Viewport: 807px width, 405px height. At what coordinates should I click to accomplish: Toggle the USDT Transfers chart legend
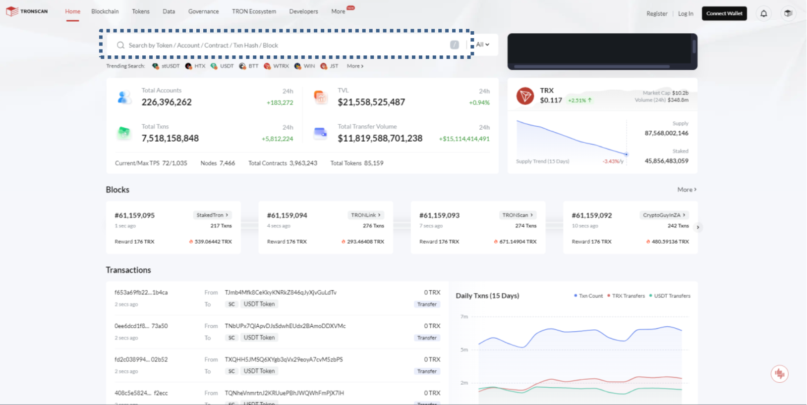pyautogui.click(x=670, y=296)
